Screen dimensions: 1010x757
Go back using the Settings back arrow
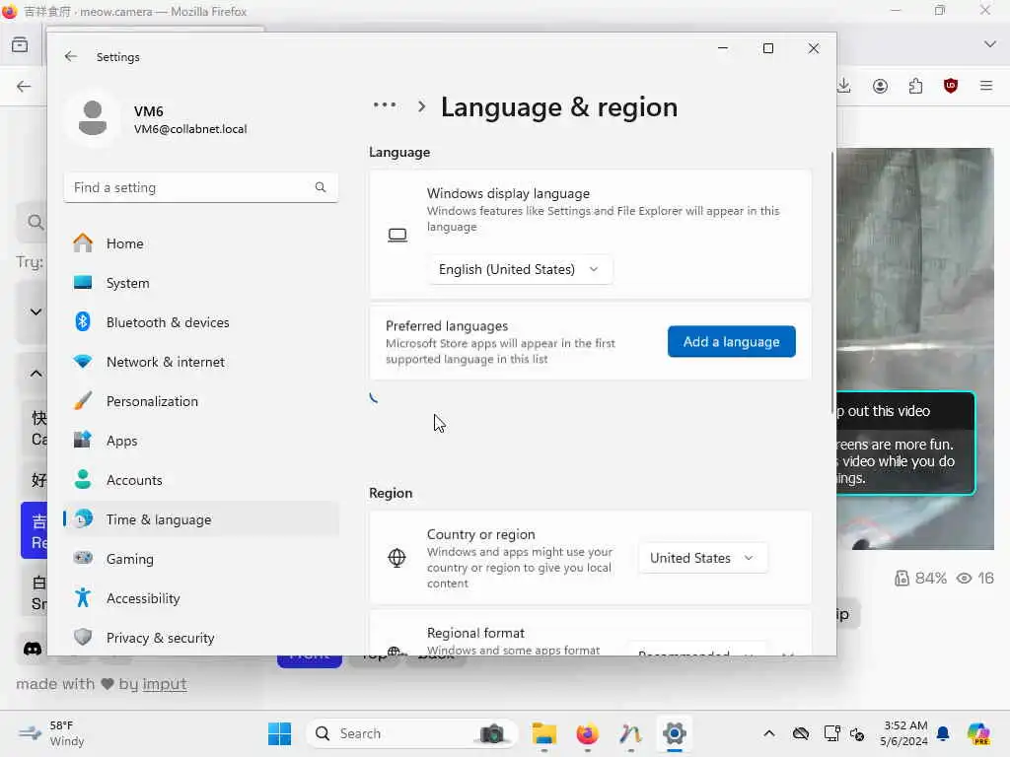[71, 56]
